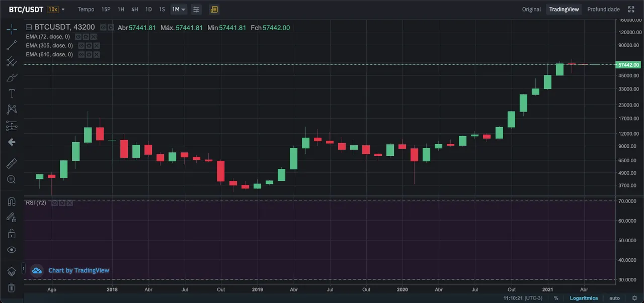Click the EMA (610, close, 0) label

pos(49,54)
